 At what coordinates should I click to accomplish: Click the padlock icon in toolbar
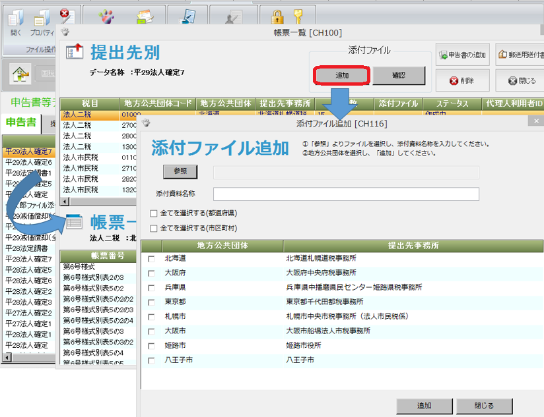click(277, 16)
